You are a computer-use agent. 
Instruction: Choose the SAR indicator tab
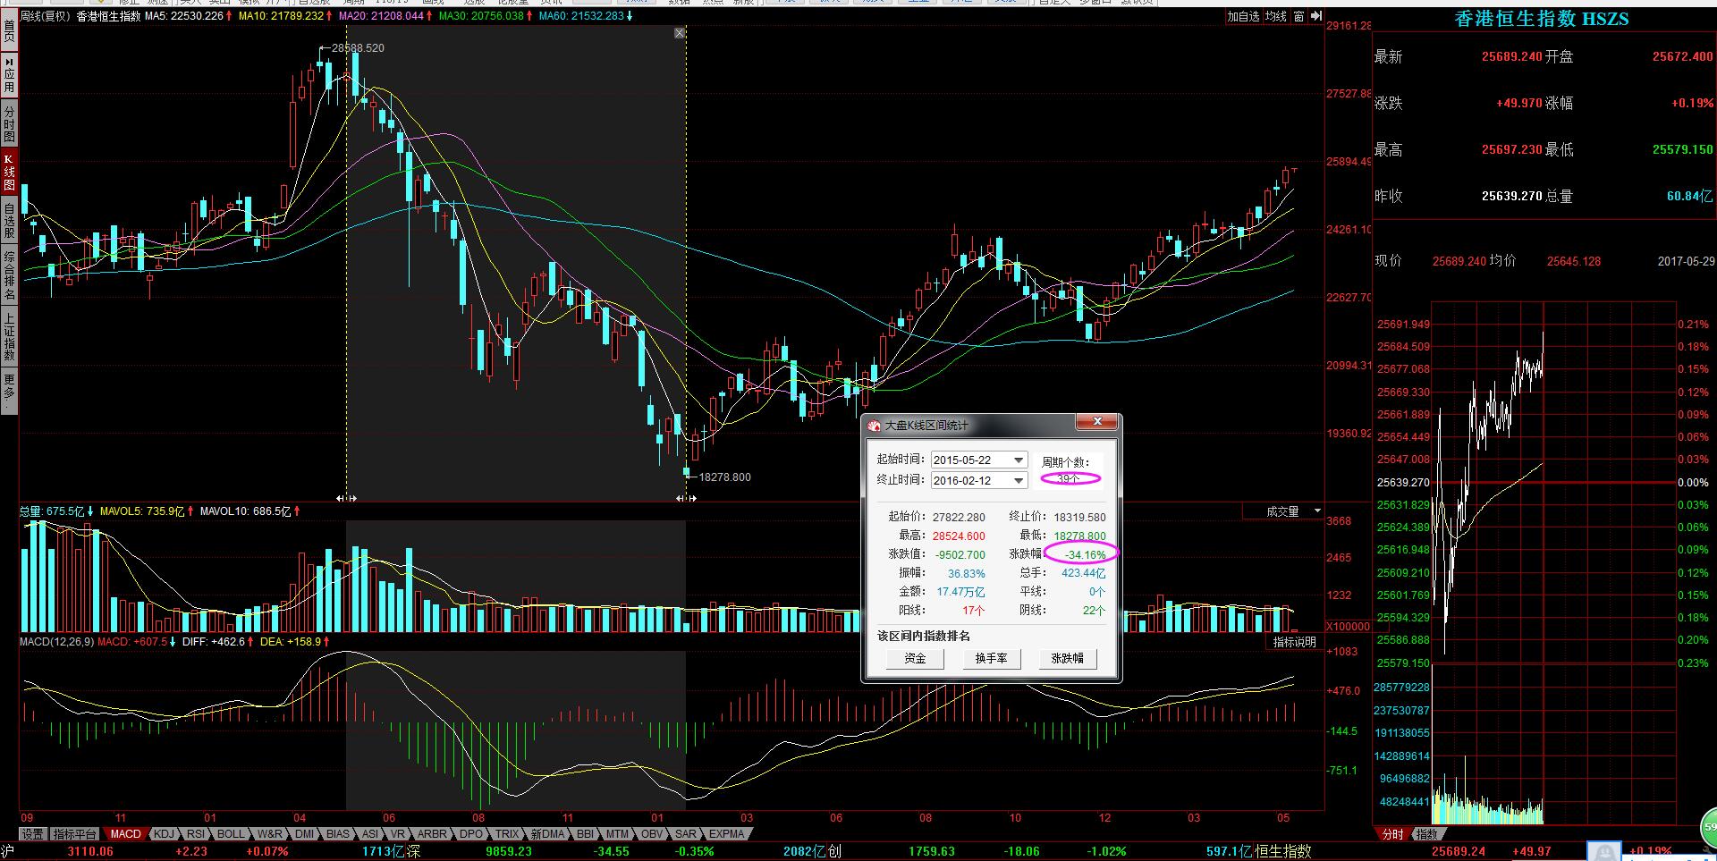click(x=686, y=834)
